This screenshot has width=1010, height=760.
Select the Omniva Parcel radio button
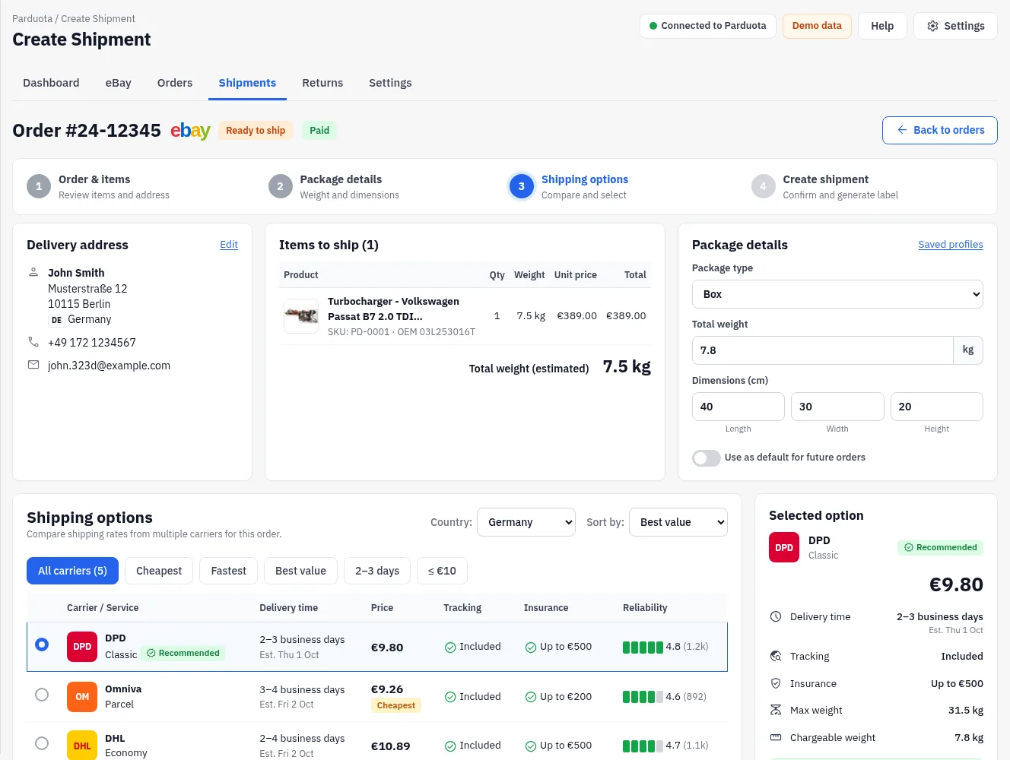(42, 695)
